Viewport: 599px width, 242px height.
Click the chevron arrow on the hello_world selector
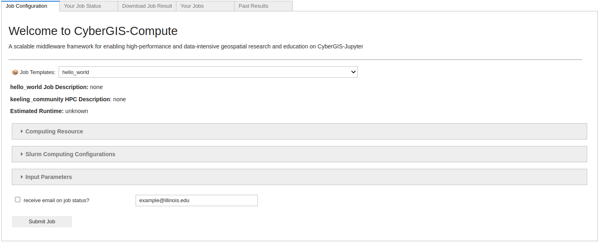click(353, 72)
